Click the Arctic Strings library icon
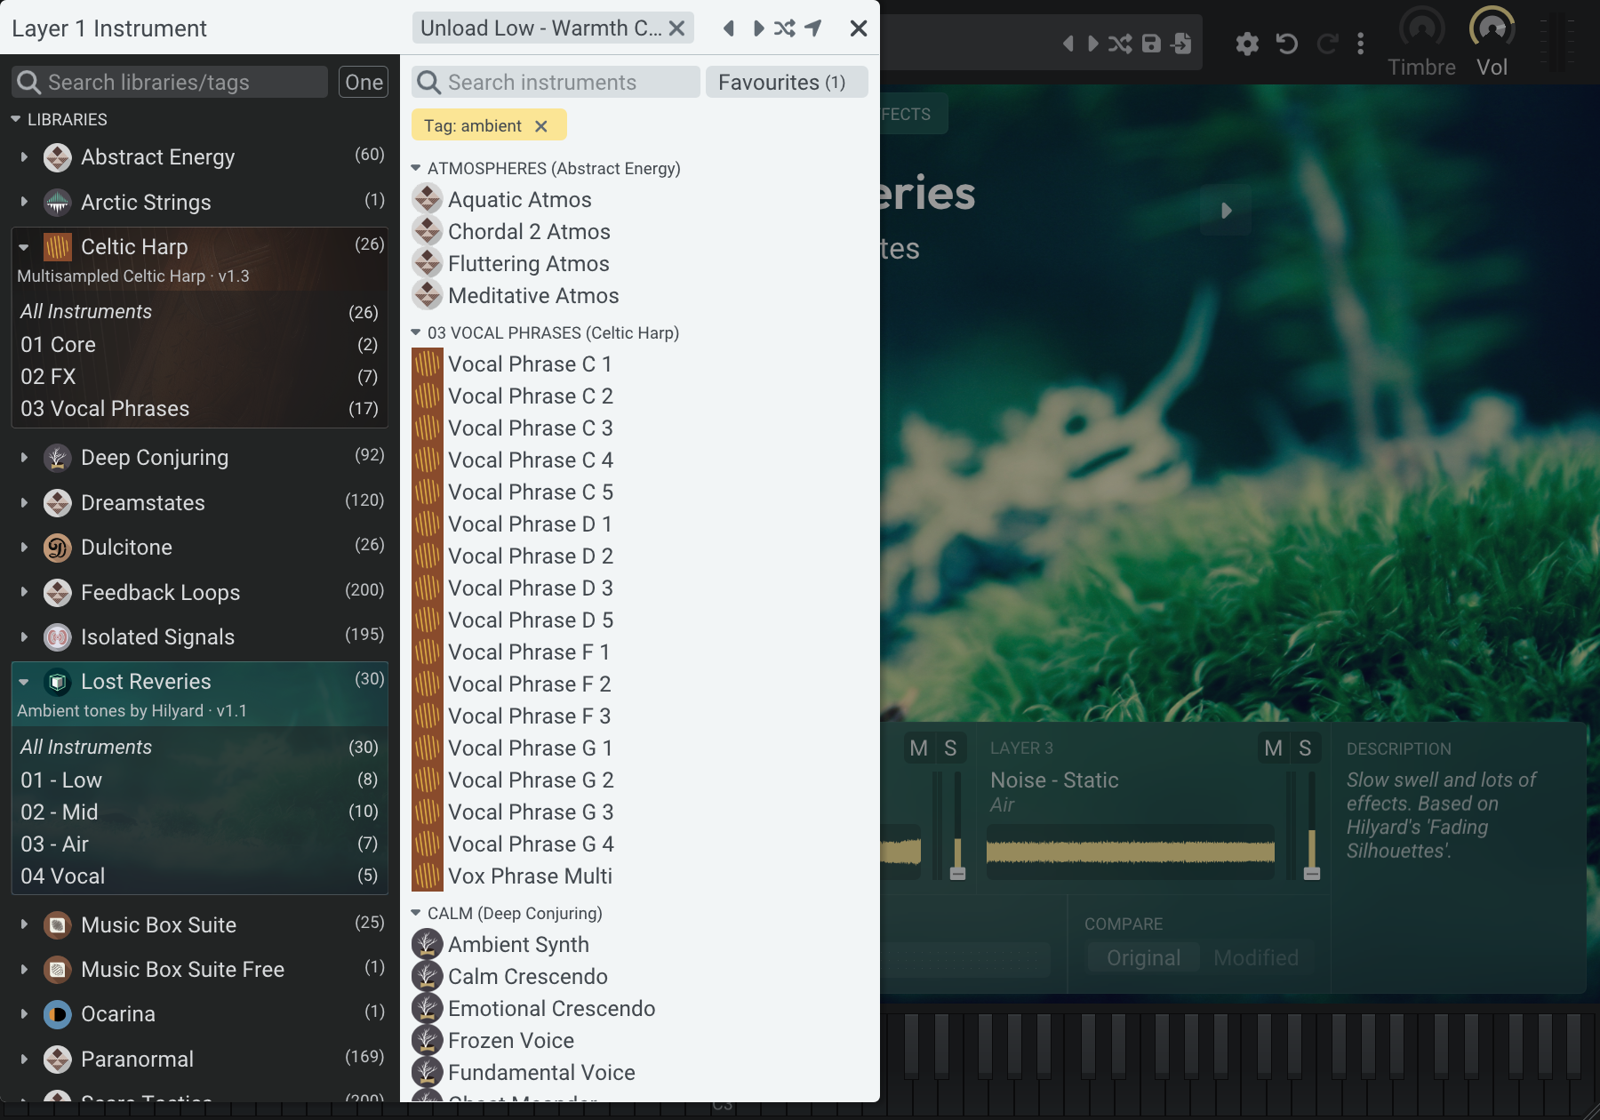The image size is (1600, 1120). (x=58, y=203)
